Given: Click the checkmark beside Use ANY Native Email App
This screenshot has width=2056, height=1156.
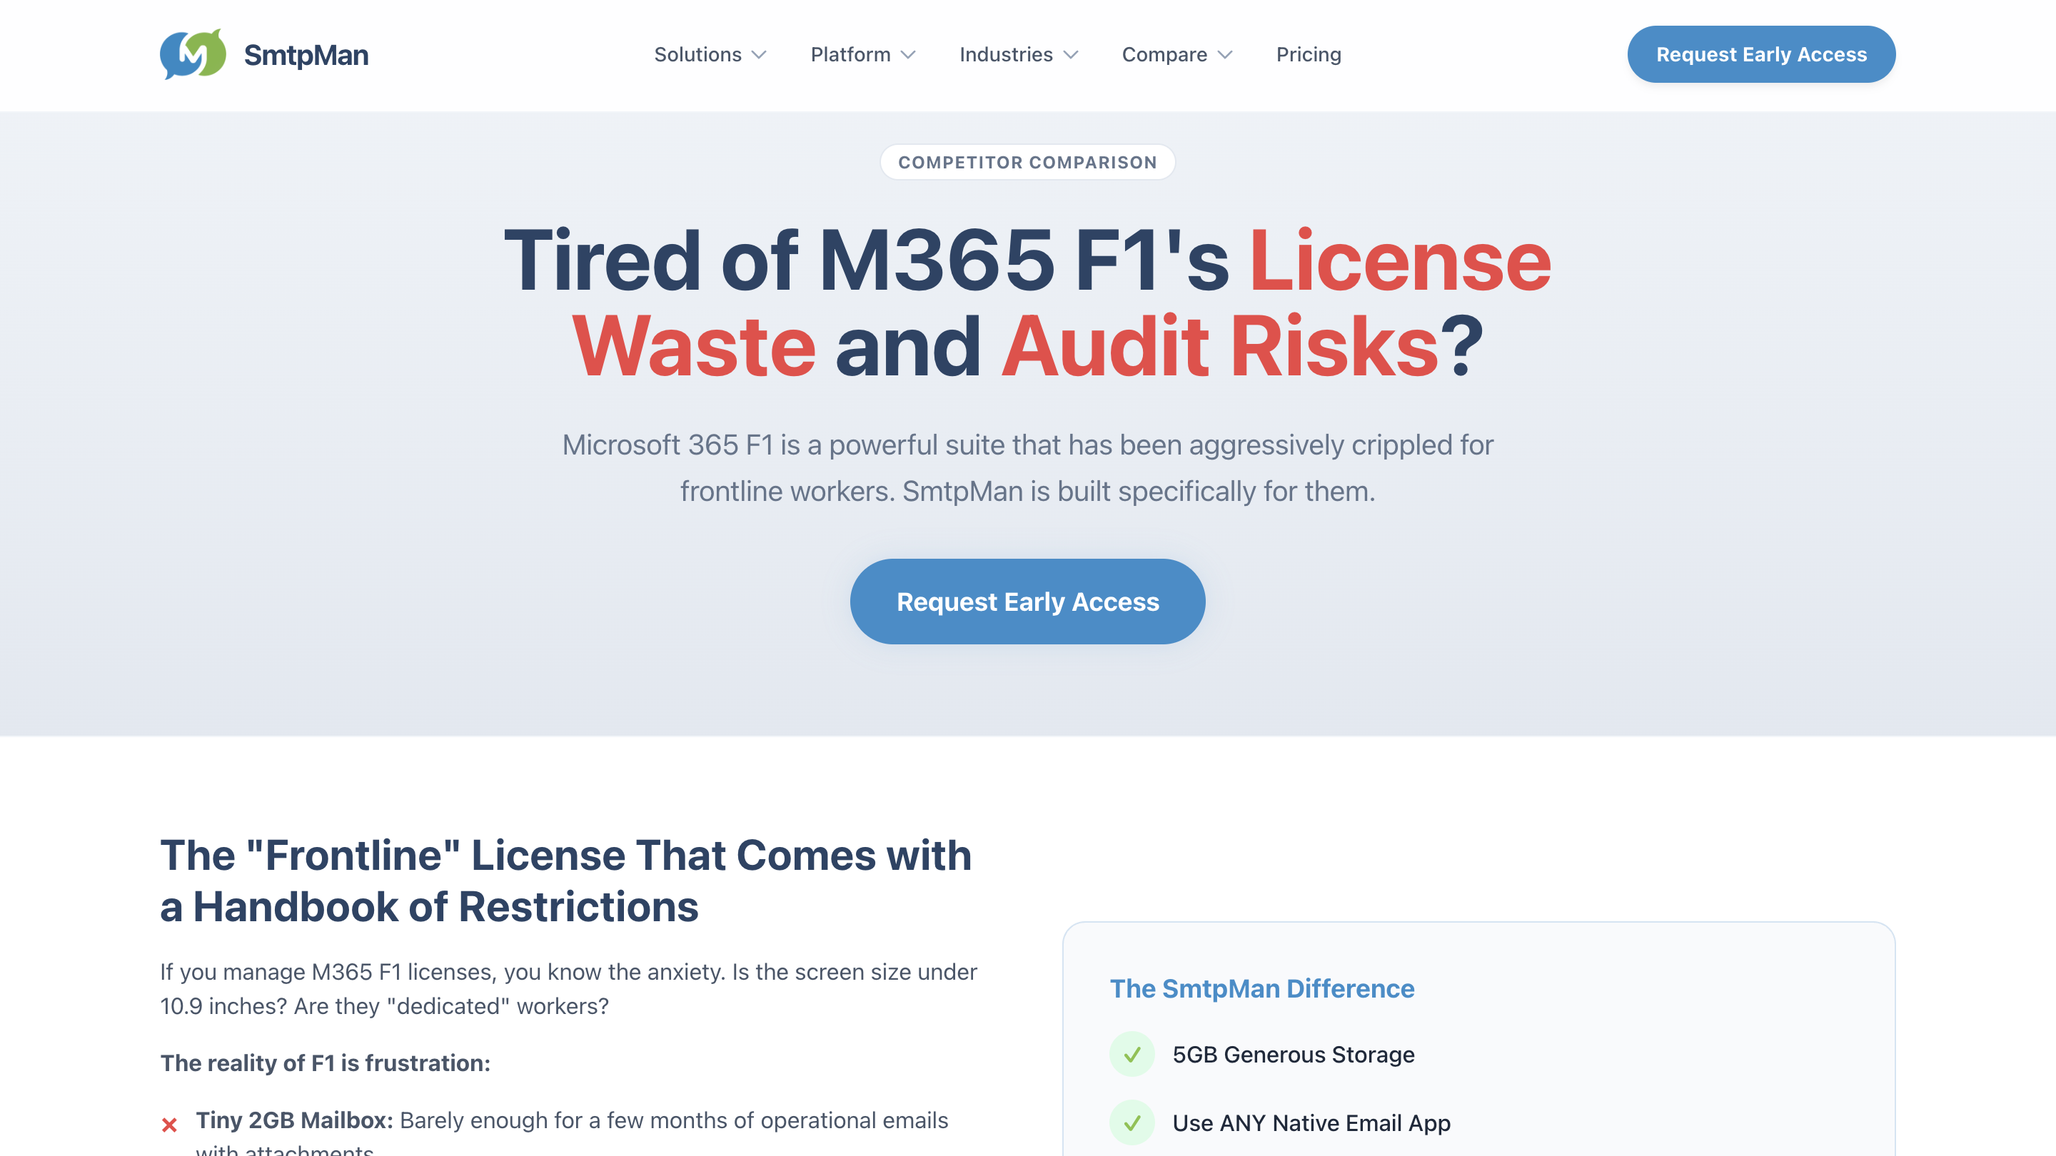Looking at the screenshot, I should click(x=1132, y=1123).
